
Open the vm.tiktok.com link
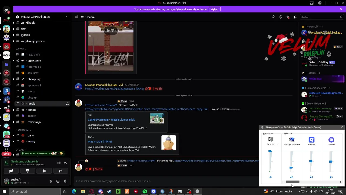(114, 89)
